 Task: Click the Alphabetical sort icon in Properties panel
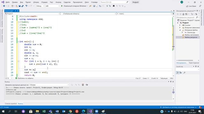[x=181, y=73]
